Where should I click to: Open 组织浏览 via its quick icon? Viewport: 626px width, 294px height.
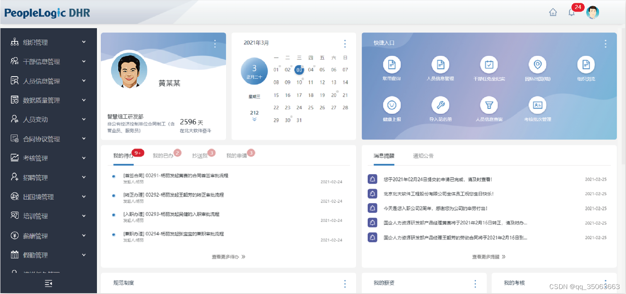pos(586,65)
